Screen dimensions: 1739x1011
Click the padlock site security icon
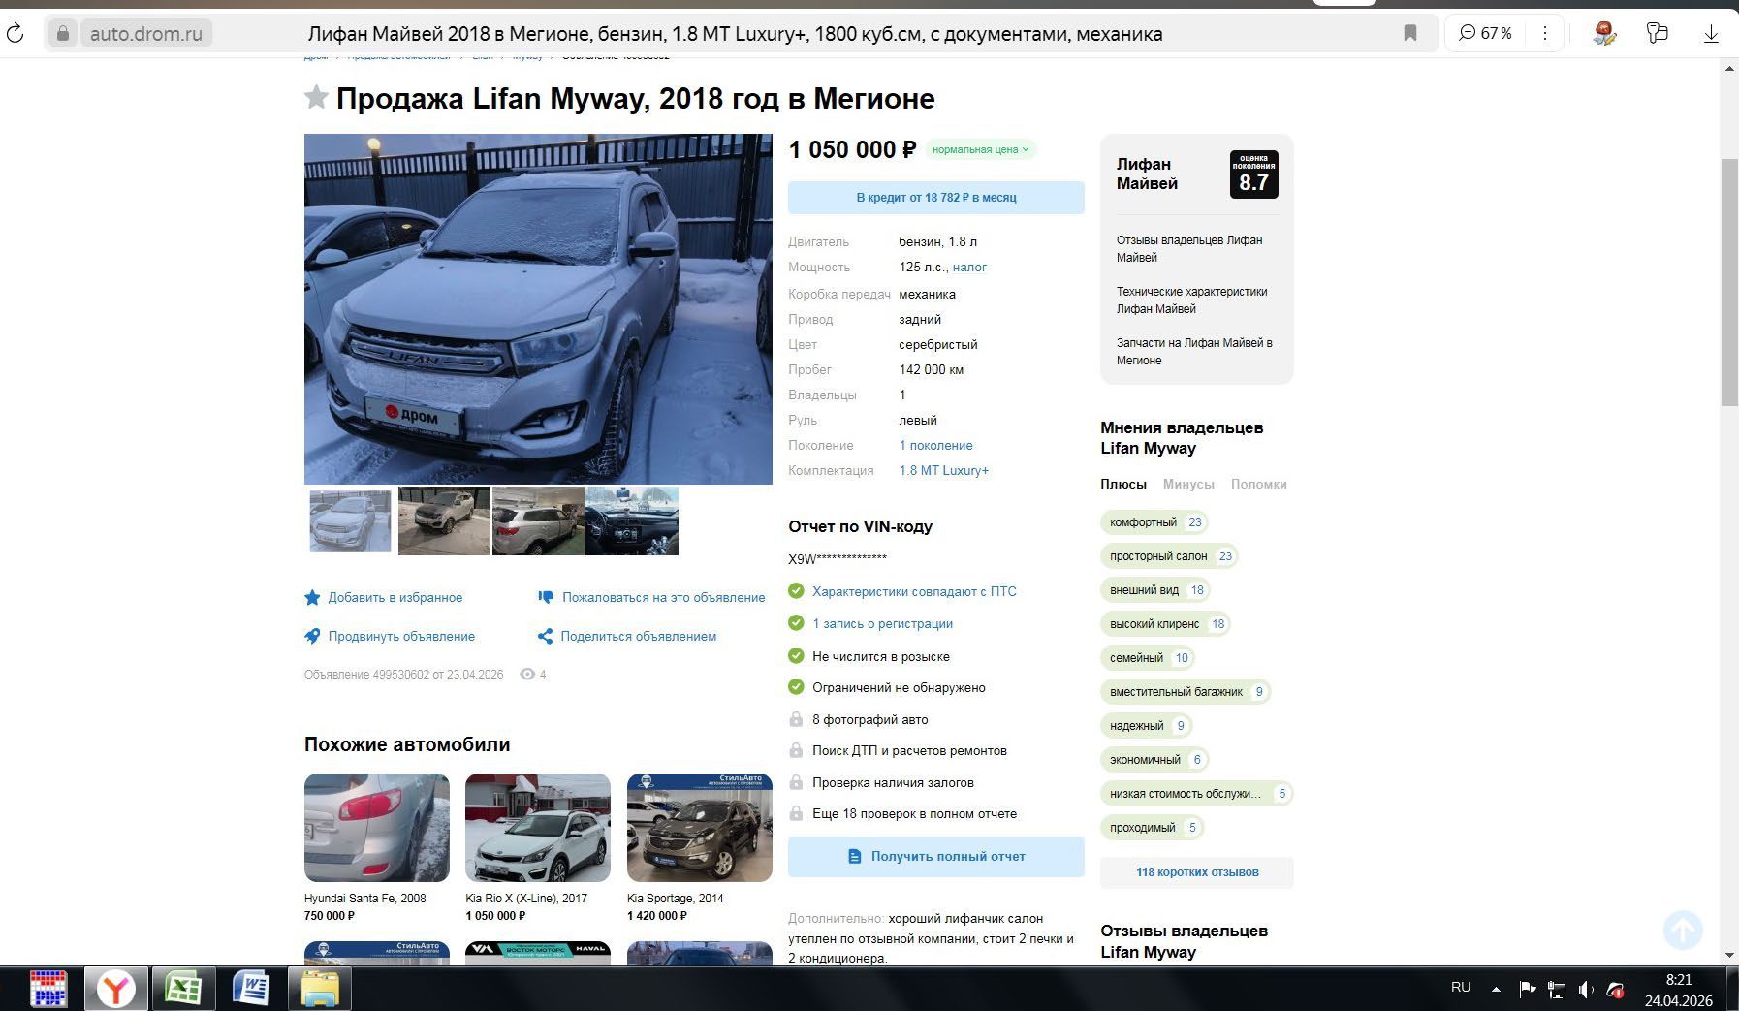point(63,34)
